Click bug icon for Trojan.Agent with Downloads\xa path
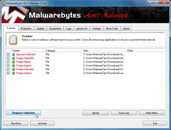Image resolution: width=171 pixels, height=130 pixels. coord(13,73)
